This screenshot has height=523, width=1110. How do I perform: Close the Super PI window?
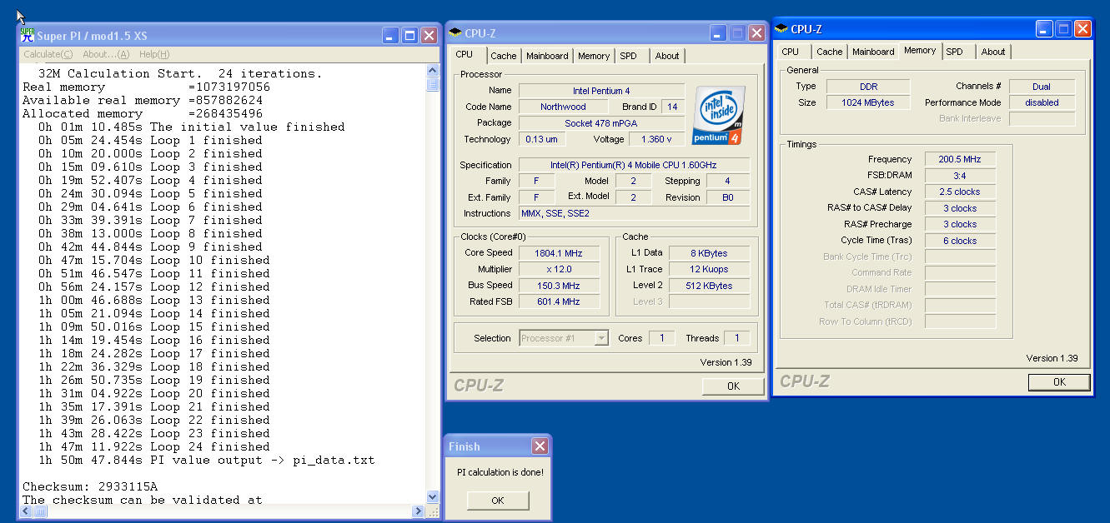(429, 35)
